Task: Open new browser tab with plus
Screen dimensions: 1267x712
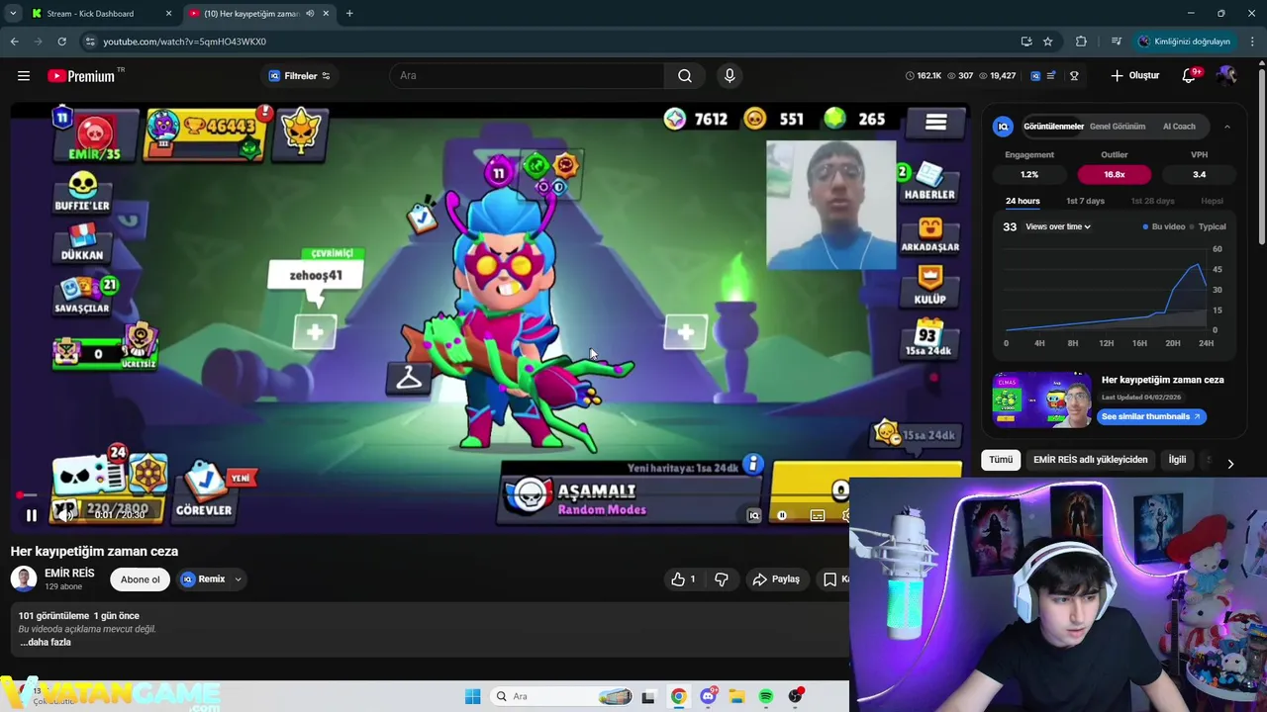Action: coord(349,14)
